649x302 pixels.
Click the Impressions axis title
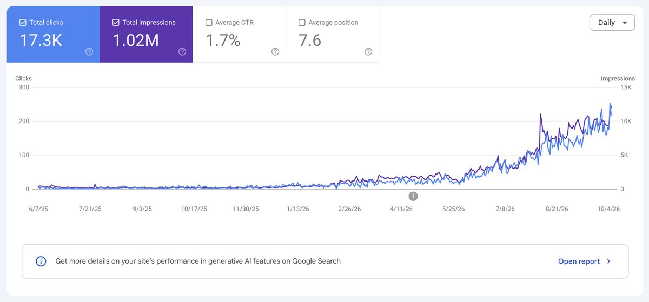618,79
